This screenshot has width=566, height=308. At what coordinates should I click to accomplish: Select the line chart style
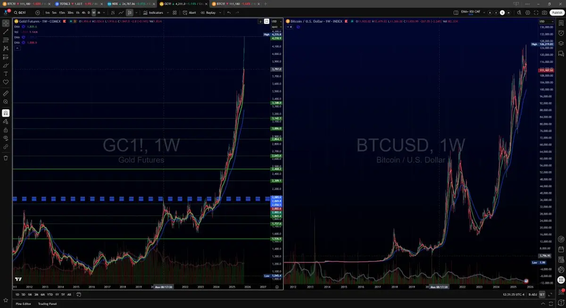[x=122, y=12]
